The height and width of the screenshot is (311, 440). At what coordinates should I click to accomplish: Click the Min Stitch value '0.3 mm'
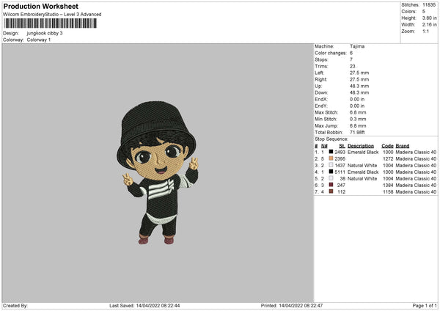click(358, 119)
